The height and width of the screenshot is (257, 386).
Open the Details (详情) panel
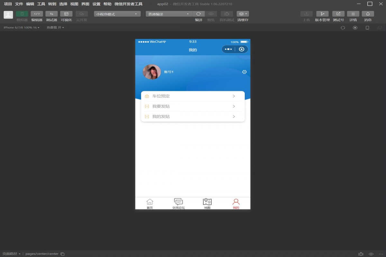click(x=353, y=14)
